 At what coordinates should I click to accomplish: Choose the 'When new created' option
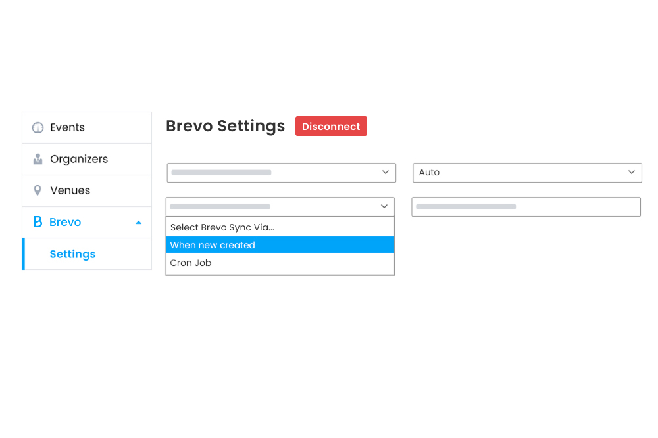[280, 245]
